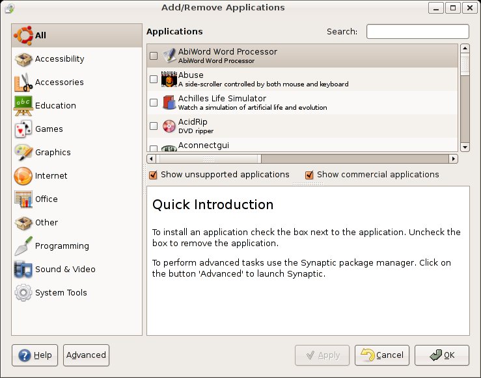Image resolution: width=481 pixels, height=378 pixels.
Task: Click the Cancel button
Action: tap(382, 355)
